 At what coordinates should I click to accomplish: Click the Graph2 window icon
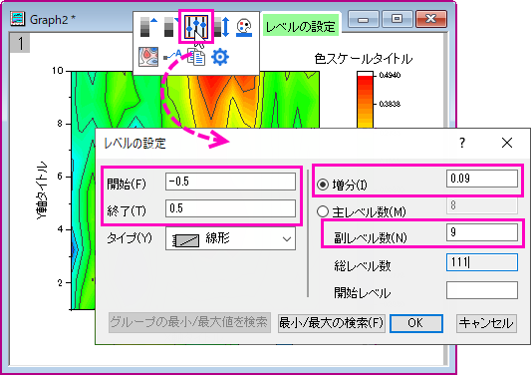(x=18, y=19)
